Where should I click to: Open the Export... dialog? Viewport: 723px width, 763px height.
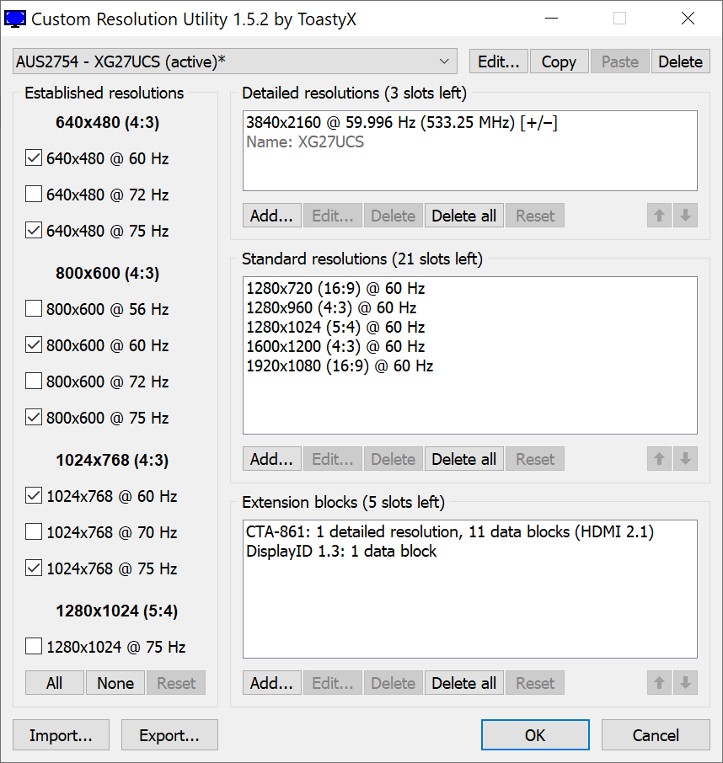169,734
